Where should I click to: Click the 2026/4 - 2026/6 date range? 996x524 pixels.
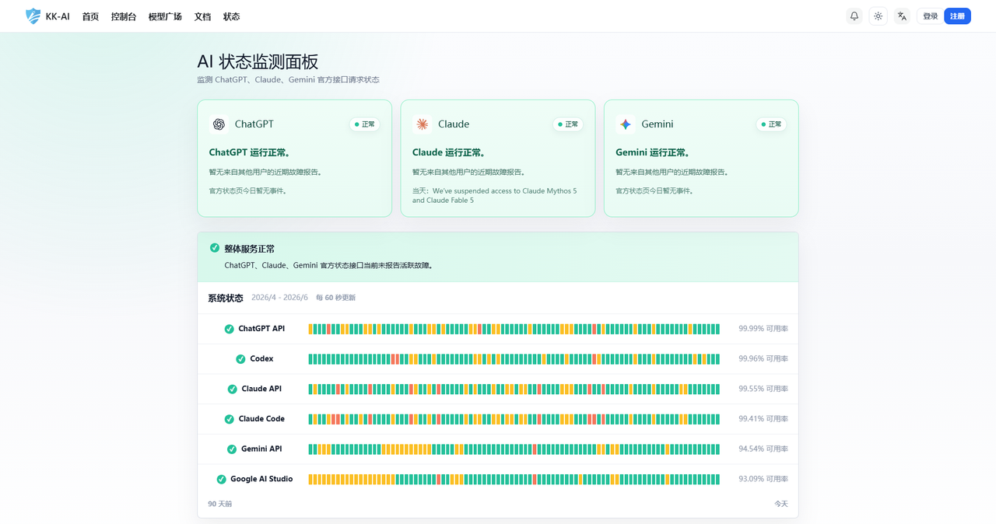tap(279, 298)
